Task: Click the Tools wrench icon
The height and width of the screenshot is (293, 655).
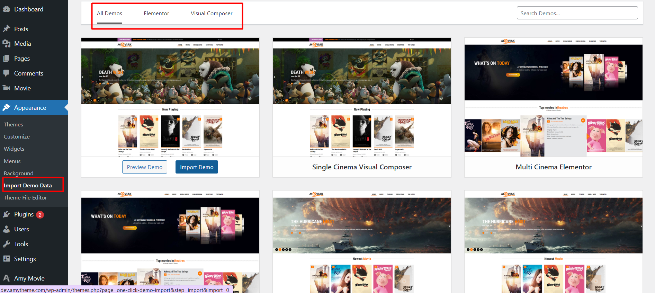Action: pyautogui.click(x=6, y=244)
